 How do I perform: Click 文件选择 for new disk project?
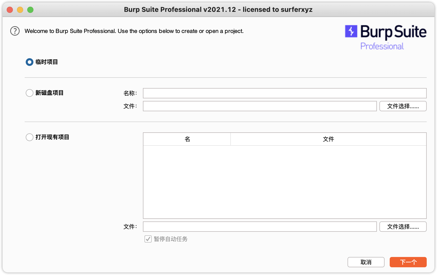pos(403,106)
